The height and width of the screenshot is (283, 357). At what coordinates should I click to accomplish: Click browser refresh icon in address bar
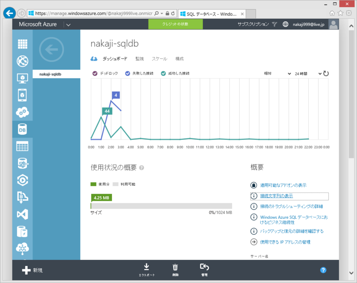coord(173,13)
